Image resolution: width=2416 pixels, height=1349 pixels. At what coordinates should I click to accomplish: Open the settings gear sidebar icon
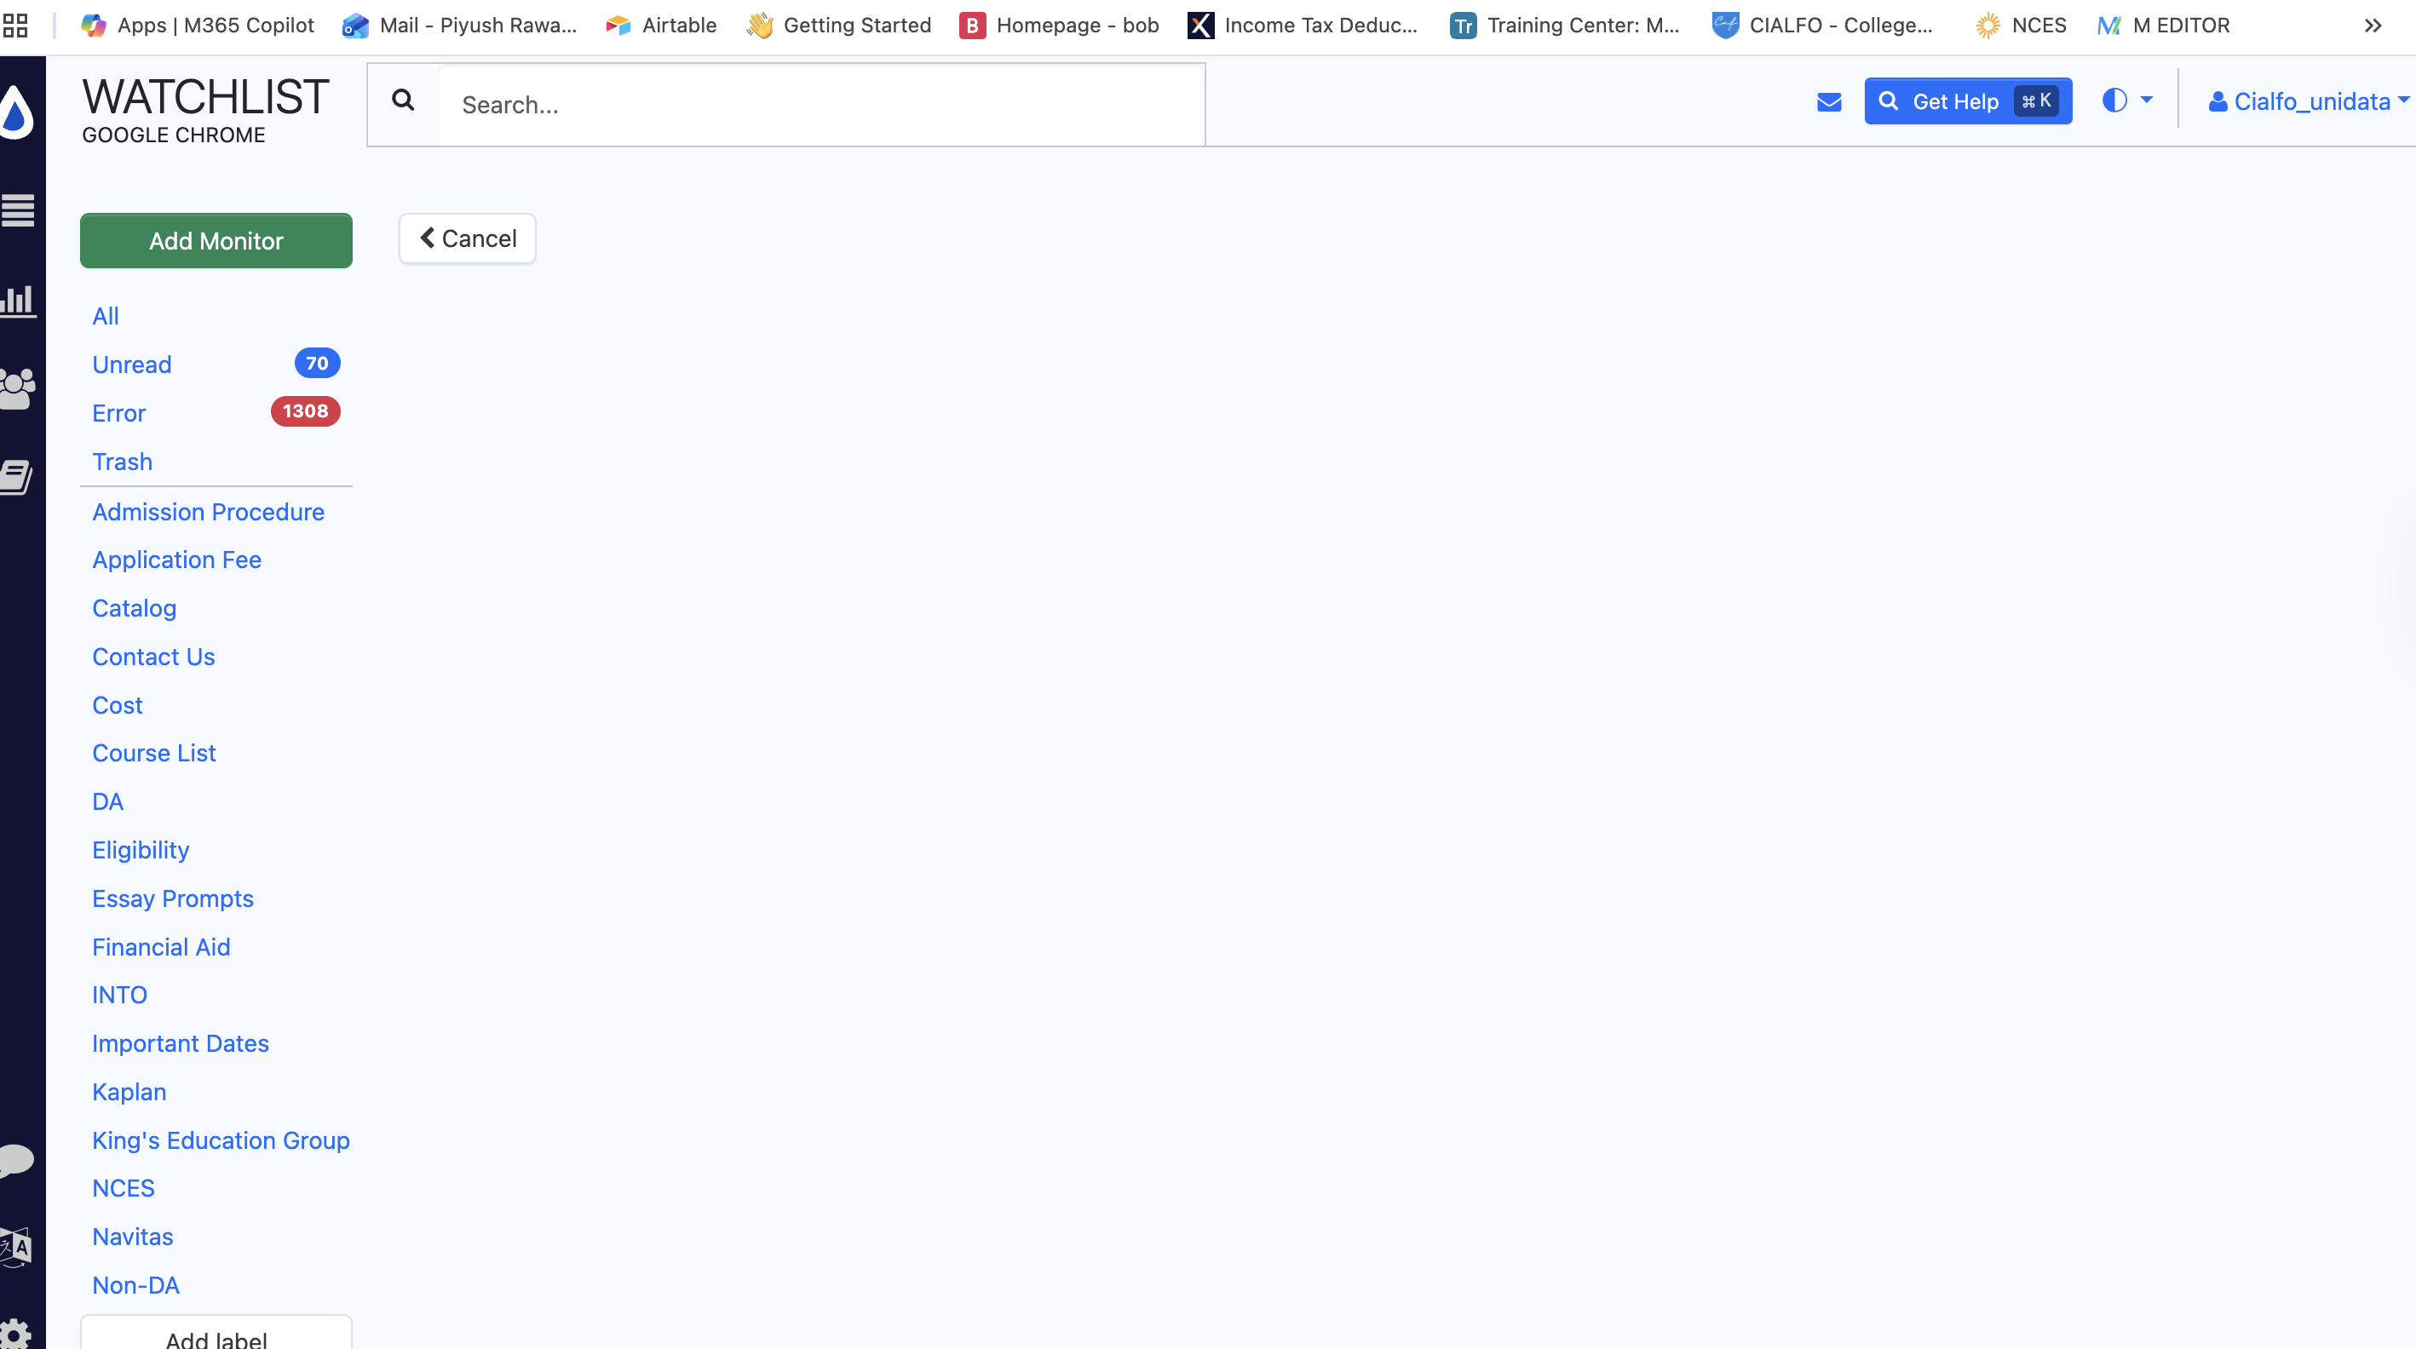[x=16, y=1333]
